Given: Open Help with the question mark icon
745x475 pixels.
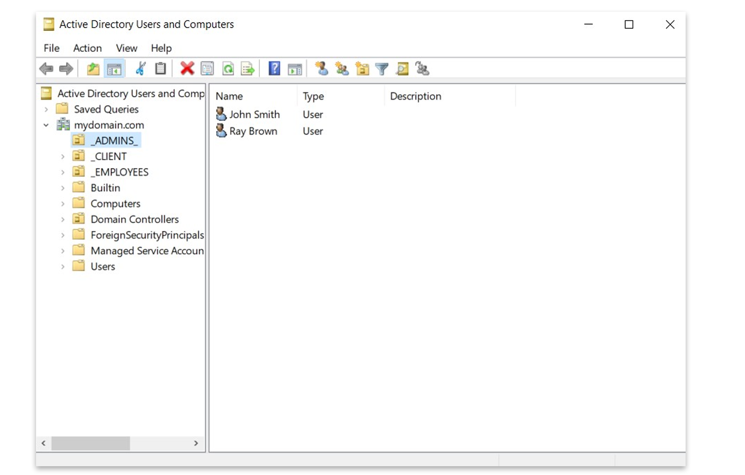Looking at the screenshot, I should pos(274,69).
